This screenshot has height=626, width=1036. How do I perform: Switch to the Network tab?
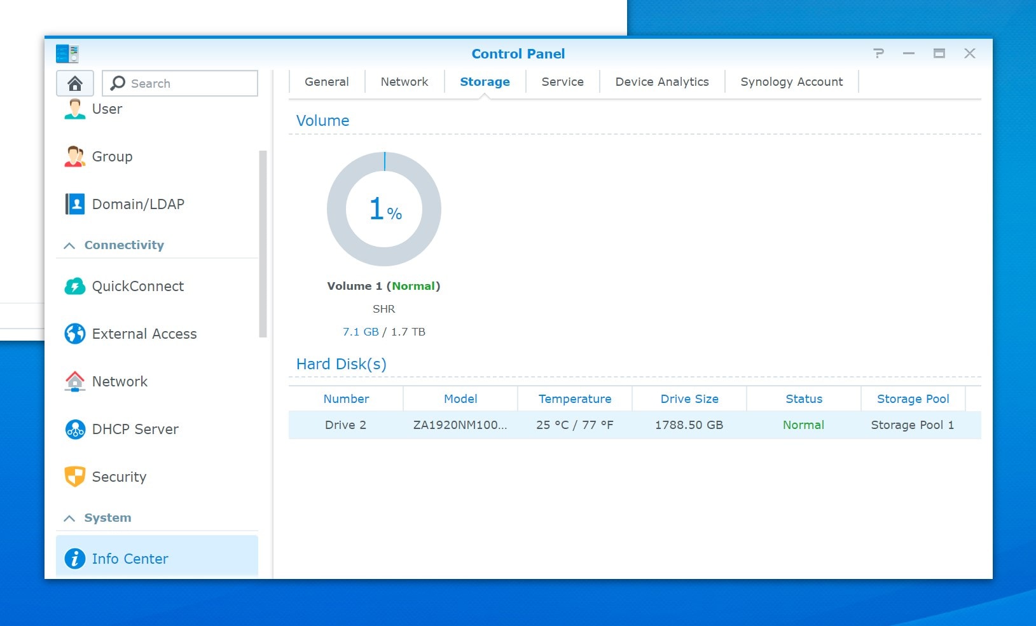(x=404, y=82)
